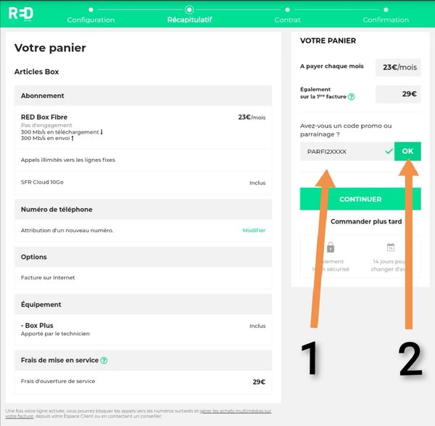Click the 14 jours calendar icon
The height and width of the screenshot is (426, 435).
pyautogui.click(x=390, y=247)
